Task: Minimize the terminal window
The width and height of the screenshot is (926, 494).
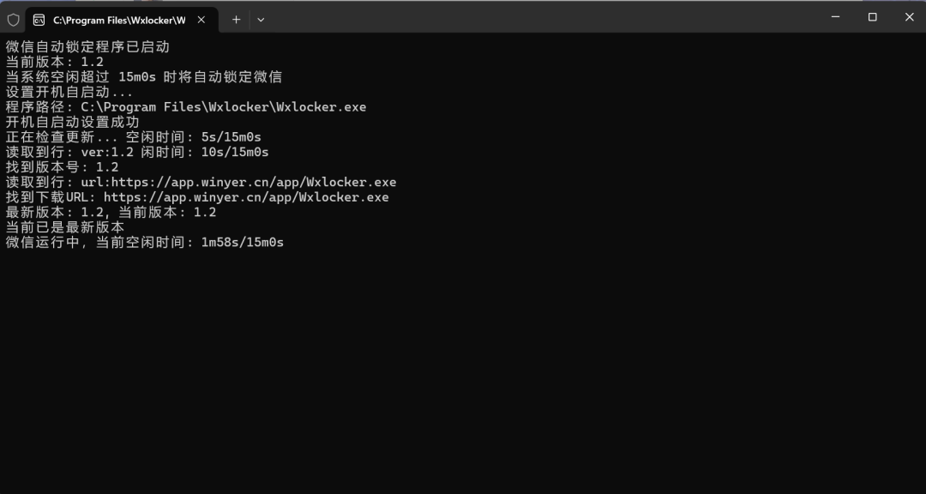Action: [836, 17]
